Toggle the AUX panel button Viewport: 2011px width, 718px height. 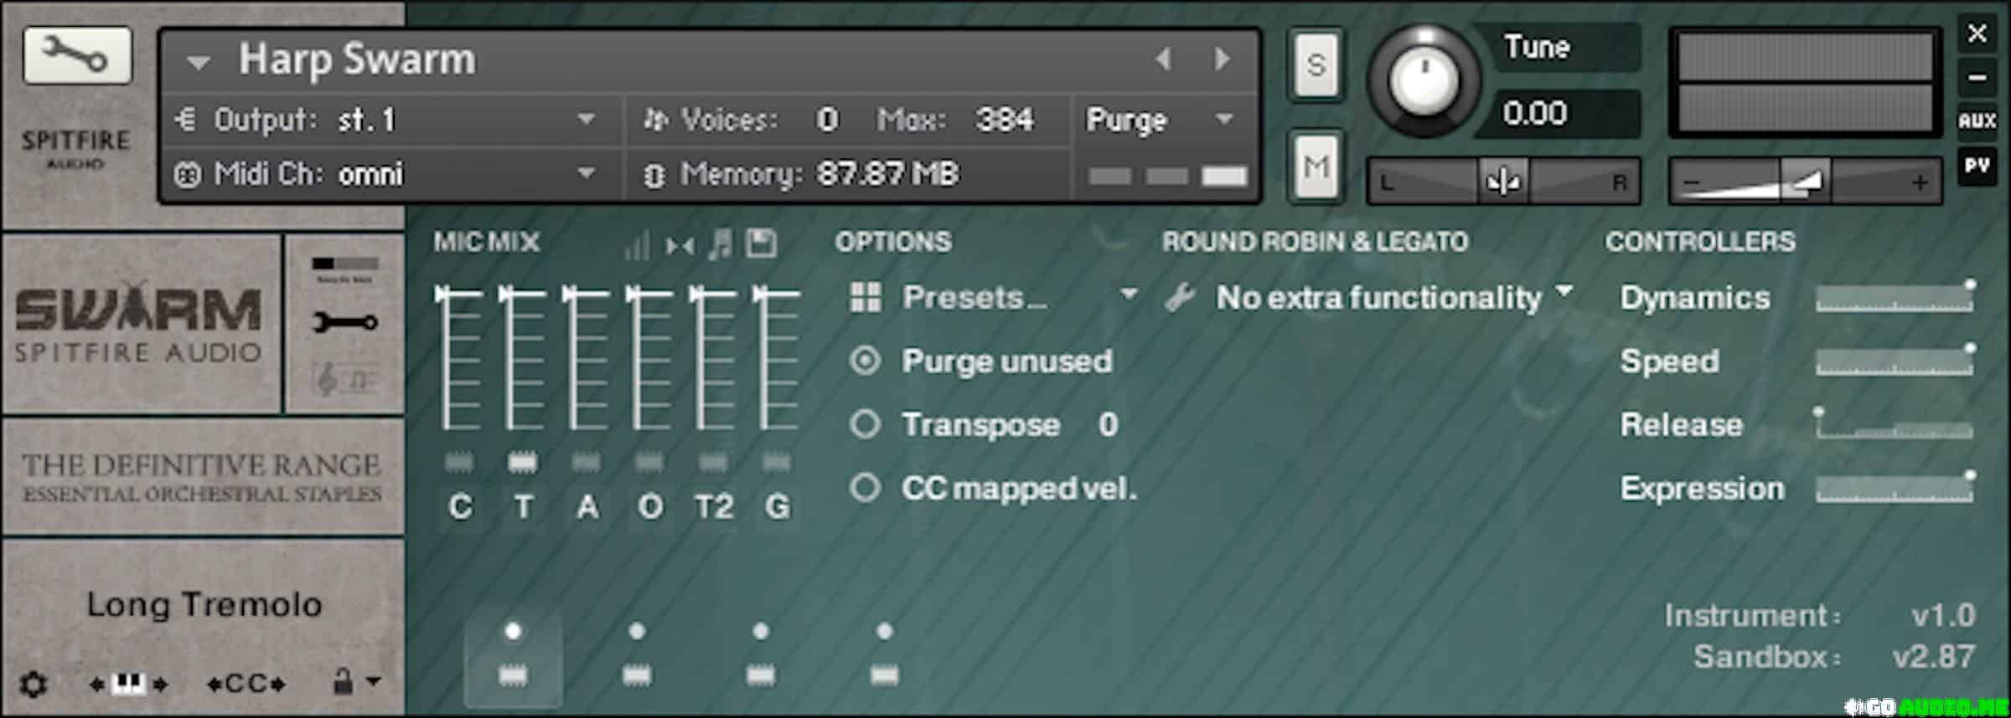(x=1977, y=121)
